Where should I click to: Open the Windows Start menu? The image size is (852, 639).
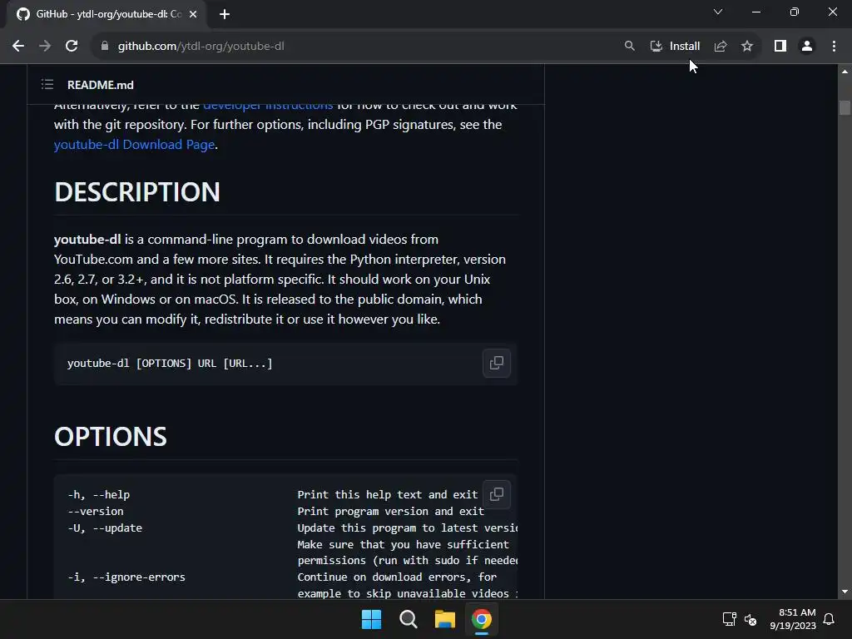(372, 619)
